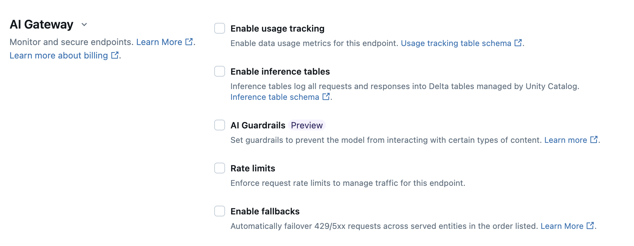View the Inference table schema documentation
The image size is (634, 246).
point(274,97)
